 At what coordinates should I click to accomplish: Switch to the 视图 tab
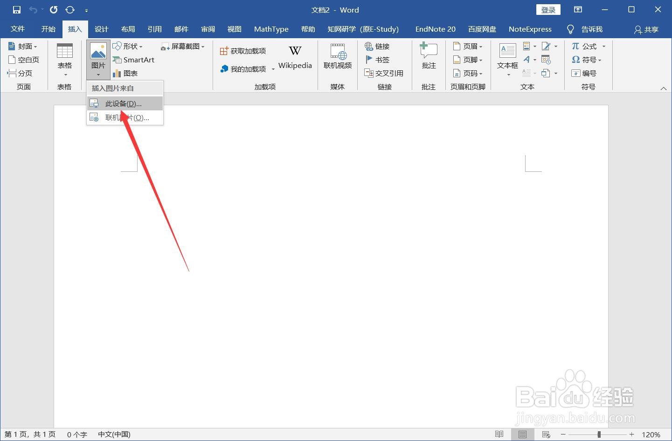point(234,29)
